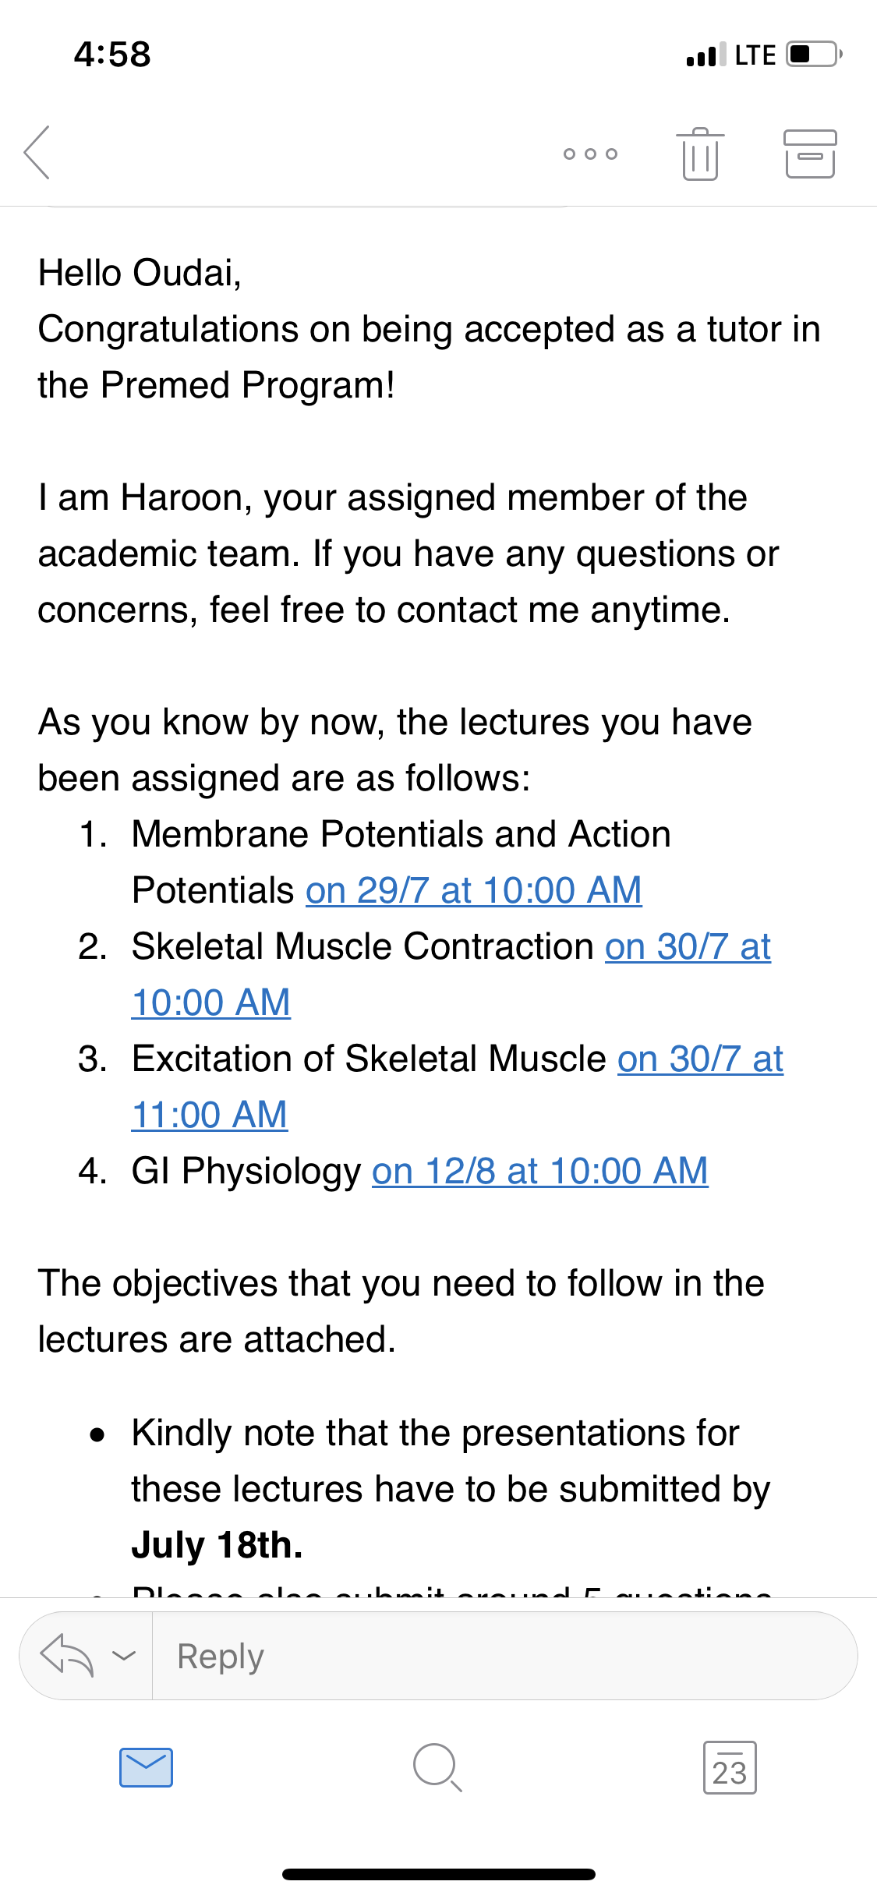The image size is (877, 1899).
Task: Tap the battery indicator in status bar
Action: [812, 55]
